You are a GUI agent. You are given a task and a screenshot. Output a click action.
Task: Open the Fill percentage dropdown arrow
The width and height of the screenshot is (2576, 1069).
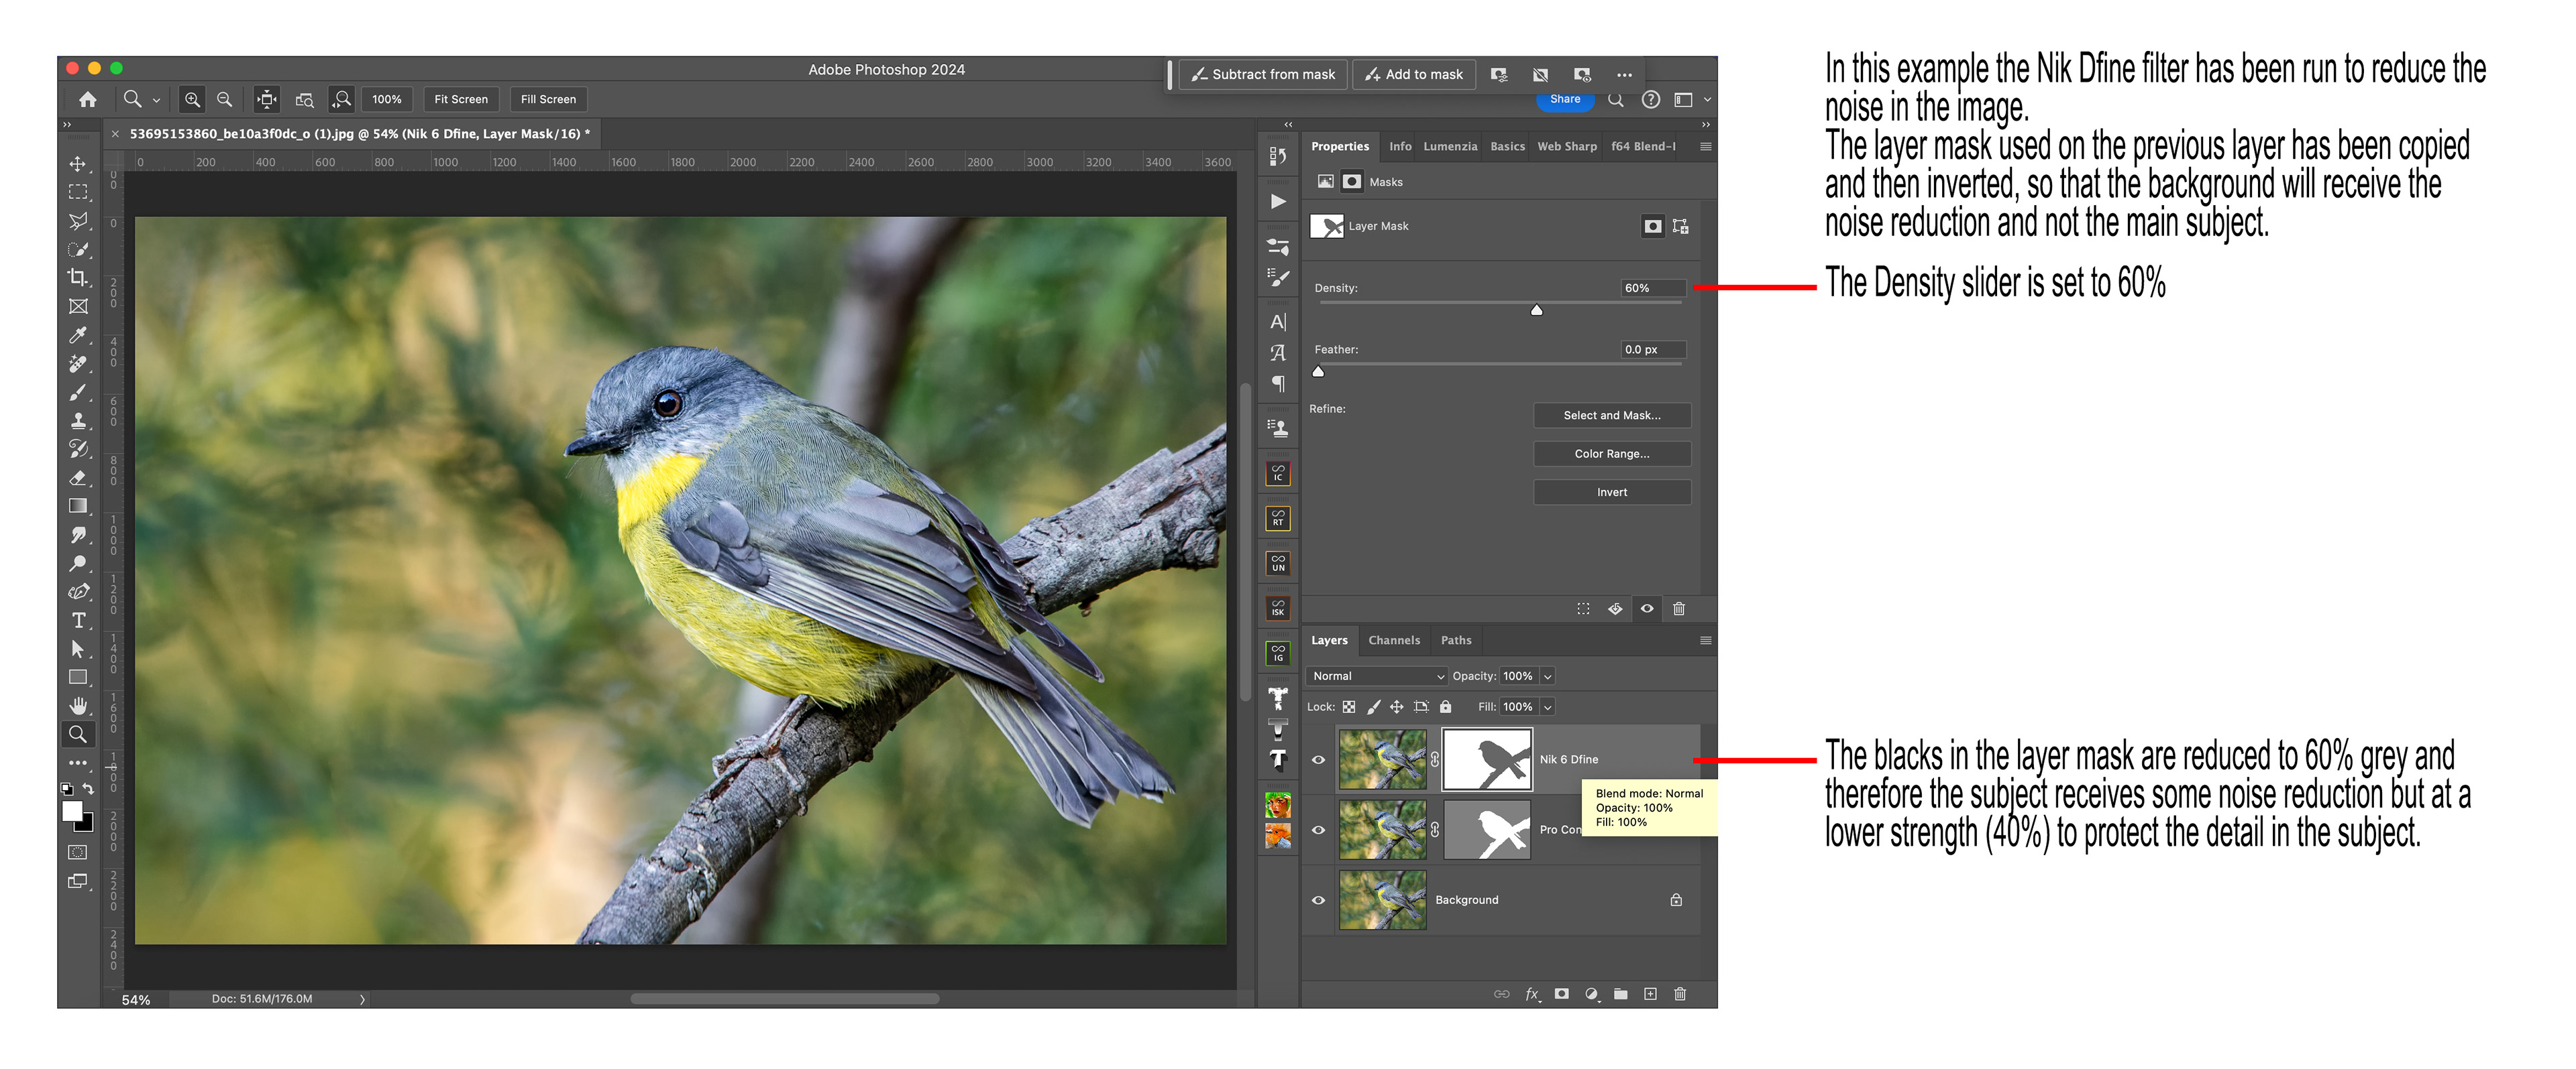point(1548,707)
